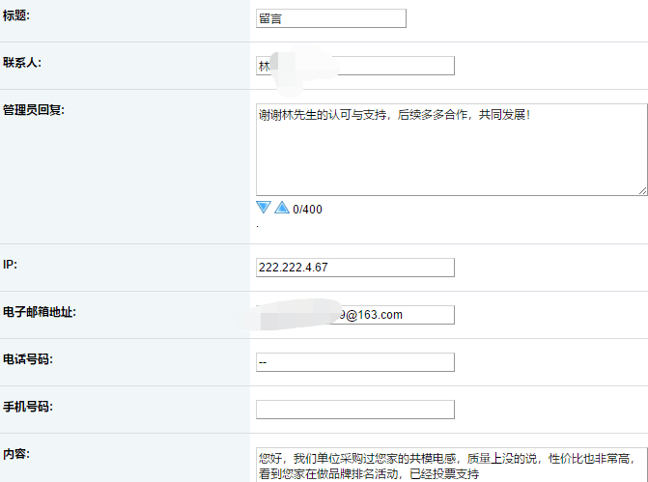
Task: Click the blue up-triangle icon below reply box
Action: (281, 208)
